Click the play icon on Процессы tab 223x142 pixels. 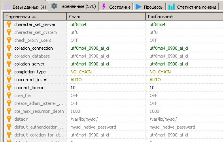point(138,7)
